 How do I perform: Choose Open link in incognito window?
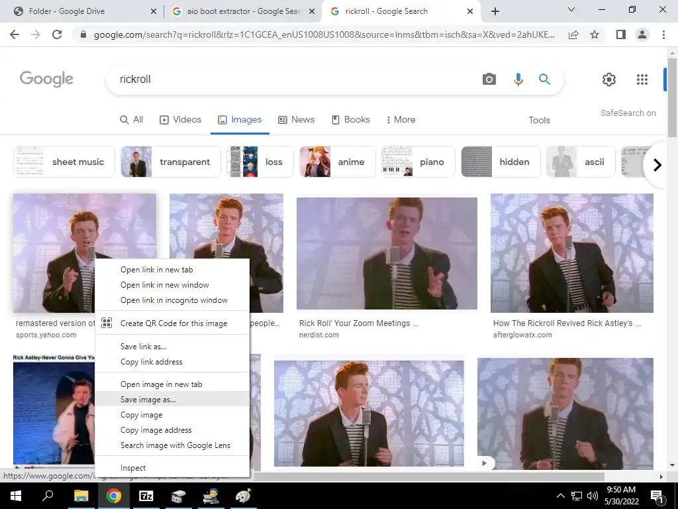tap(172, 300)
